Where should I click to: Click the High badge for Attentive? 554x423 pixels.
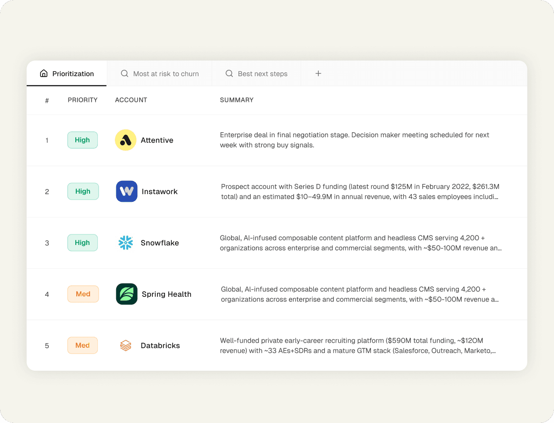click(x=83, y=140)
